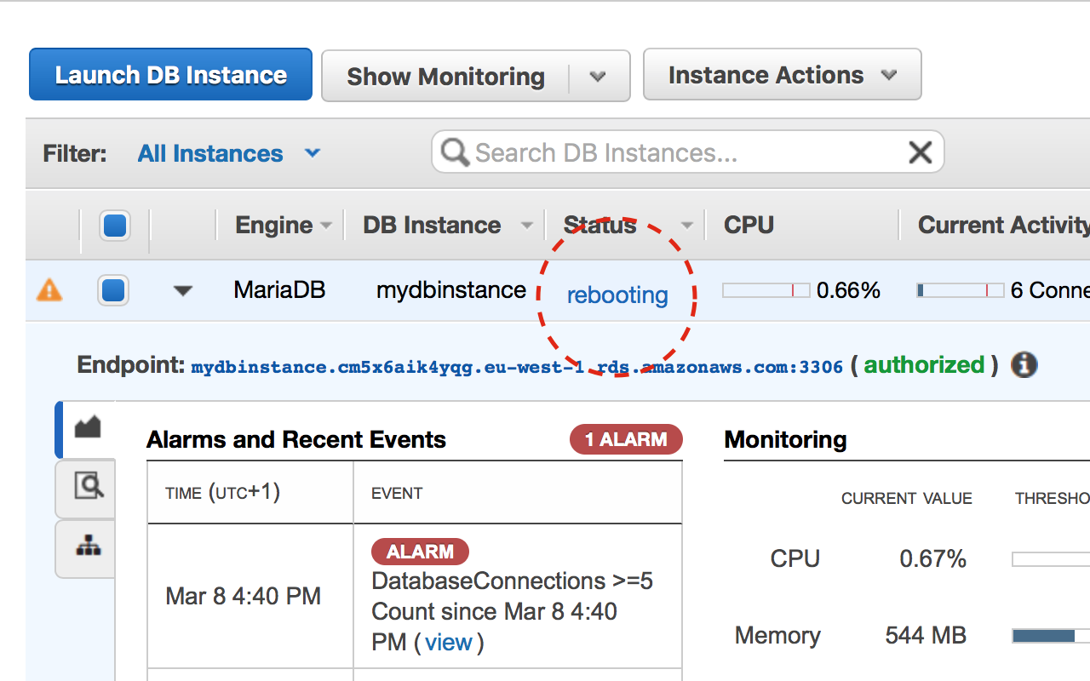The height and width of the screenshot is (681, 1090).
Task: Click the connections activity bar
Action: click(960, 290)
